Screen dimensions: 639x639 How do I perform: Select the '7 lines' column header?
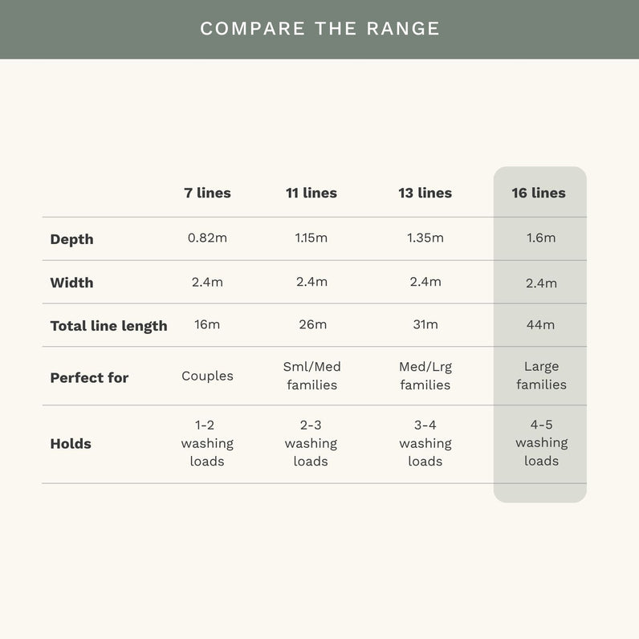click(x=207, y=193)
